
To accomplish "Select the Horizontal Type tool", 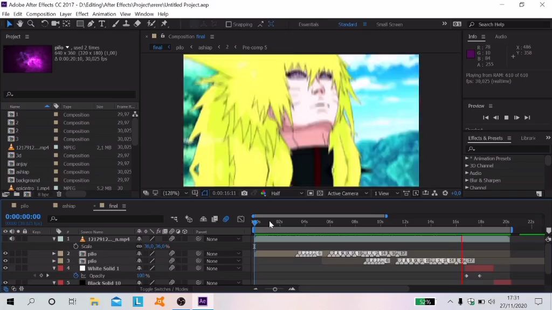I will (x=102, y=24).
